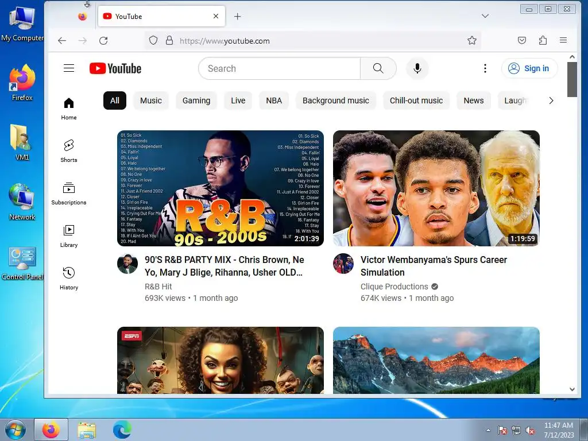Click R&B Hit channel avatar

pyautogui.click(x=127, y=264)
